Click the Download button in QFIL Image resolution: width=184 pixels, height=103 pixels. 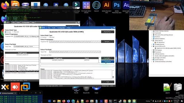pyautogui.click(x=108, y=62)
